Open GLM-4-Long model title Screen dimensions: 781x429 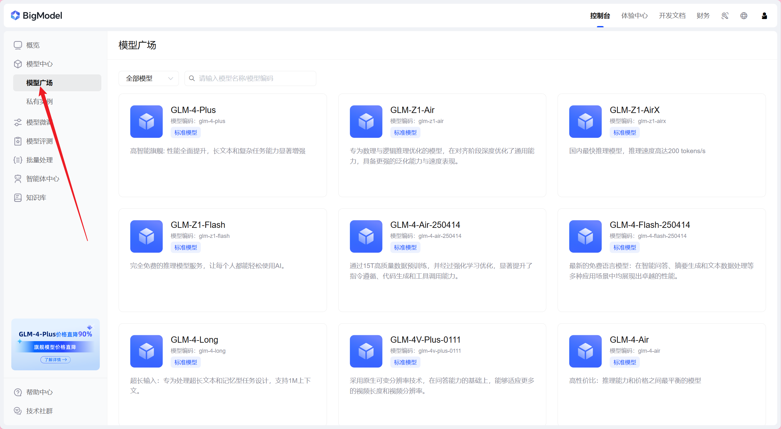click(x=194, y=340)
